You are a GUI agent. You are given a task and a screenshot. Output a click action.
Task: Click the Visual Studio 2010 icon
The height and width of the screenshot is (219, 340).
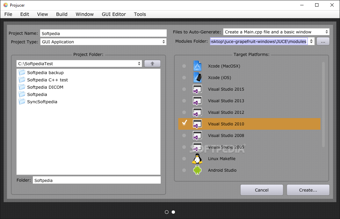[x=197, y=124]
